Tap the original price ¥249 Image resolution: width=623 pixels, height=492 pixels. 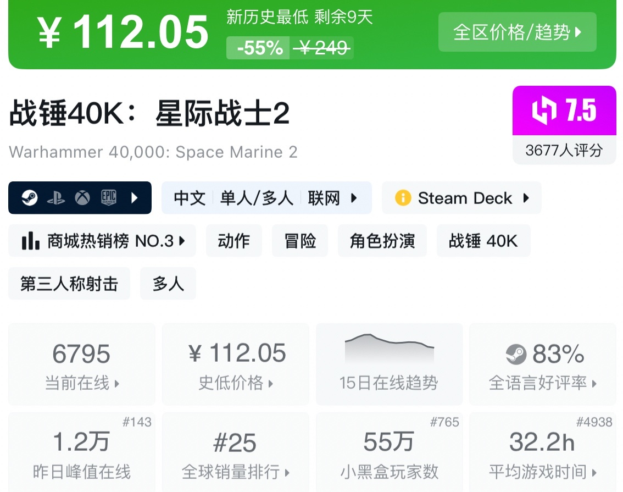coord(322,48)
